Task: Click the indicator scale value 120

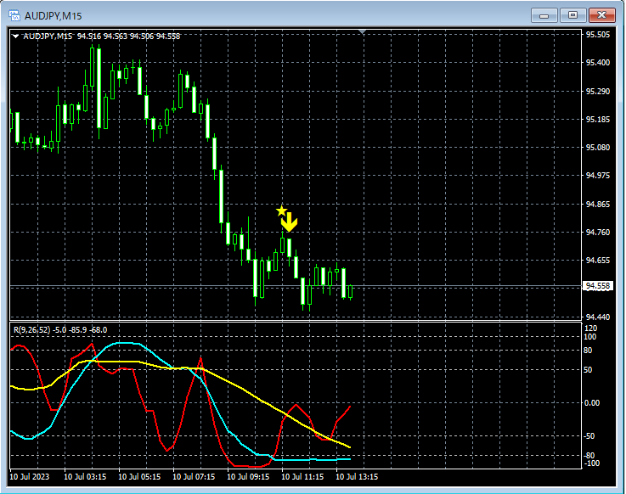Action: [590, 328]
